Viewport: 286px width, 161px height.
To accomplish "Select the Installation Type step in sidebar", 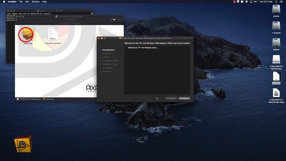I will coord(110,64).
